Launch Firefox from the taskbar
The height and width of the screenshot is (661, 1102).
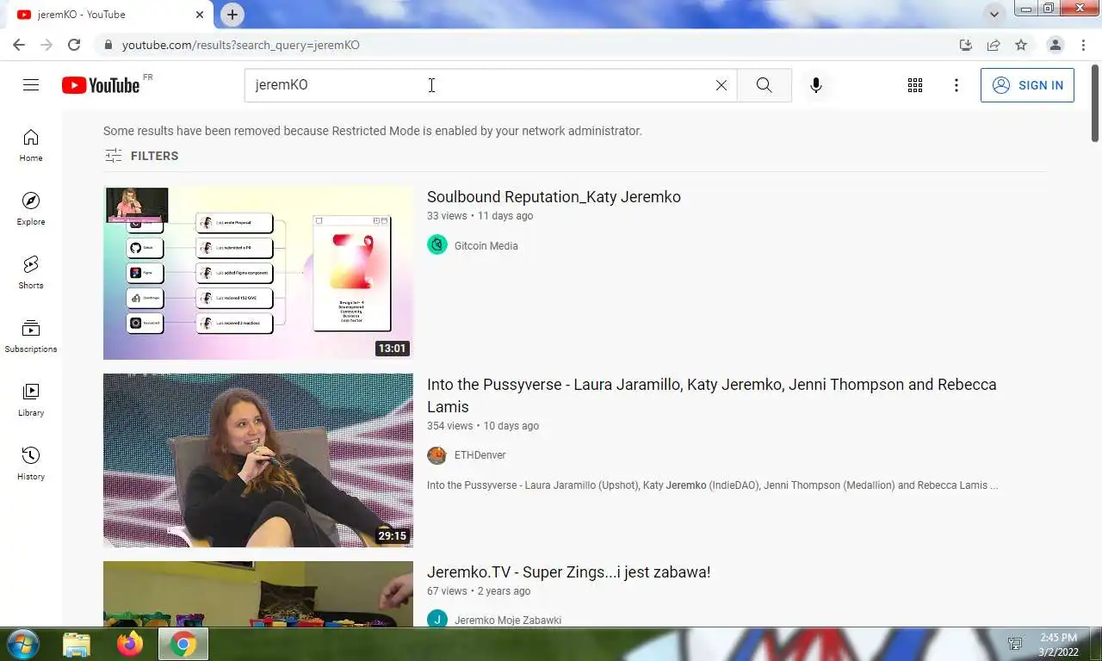pyautogui.click(x=130, y=644)
